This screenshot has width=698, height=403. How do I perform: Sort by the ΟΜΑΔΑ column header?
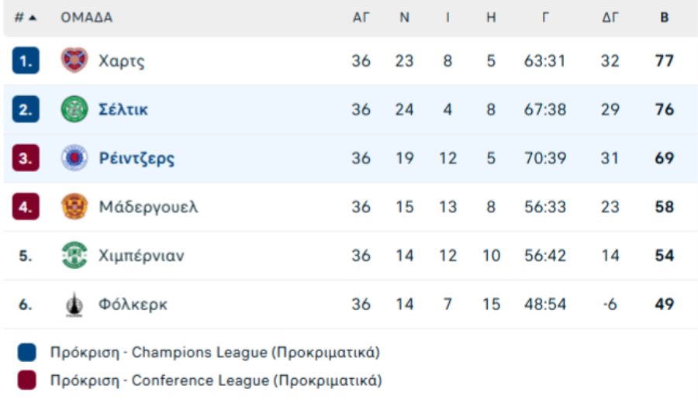coord(86,17)
